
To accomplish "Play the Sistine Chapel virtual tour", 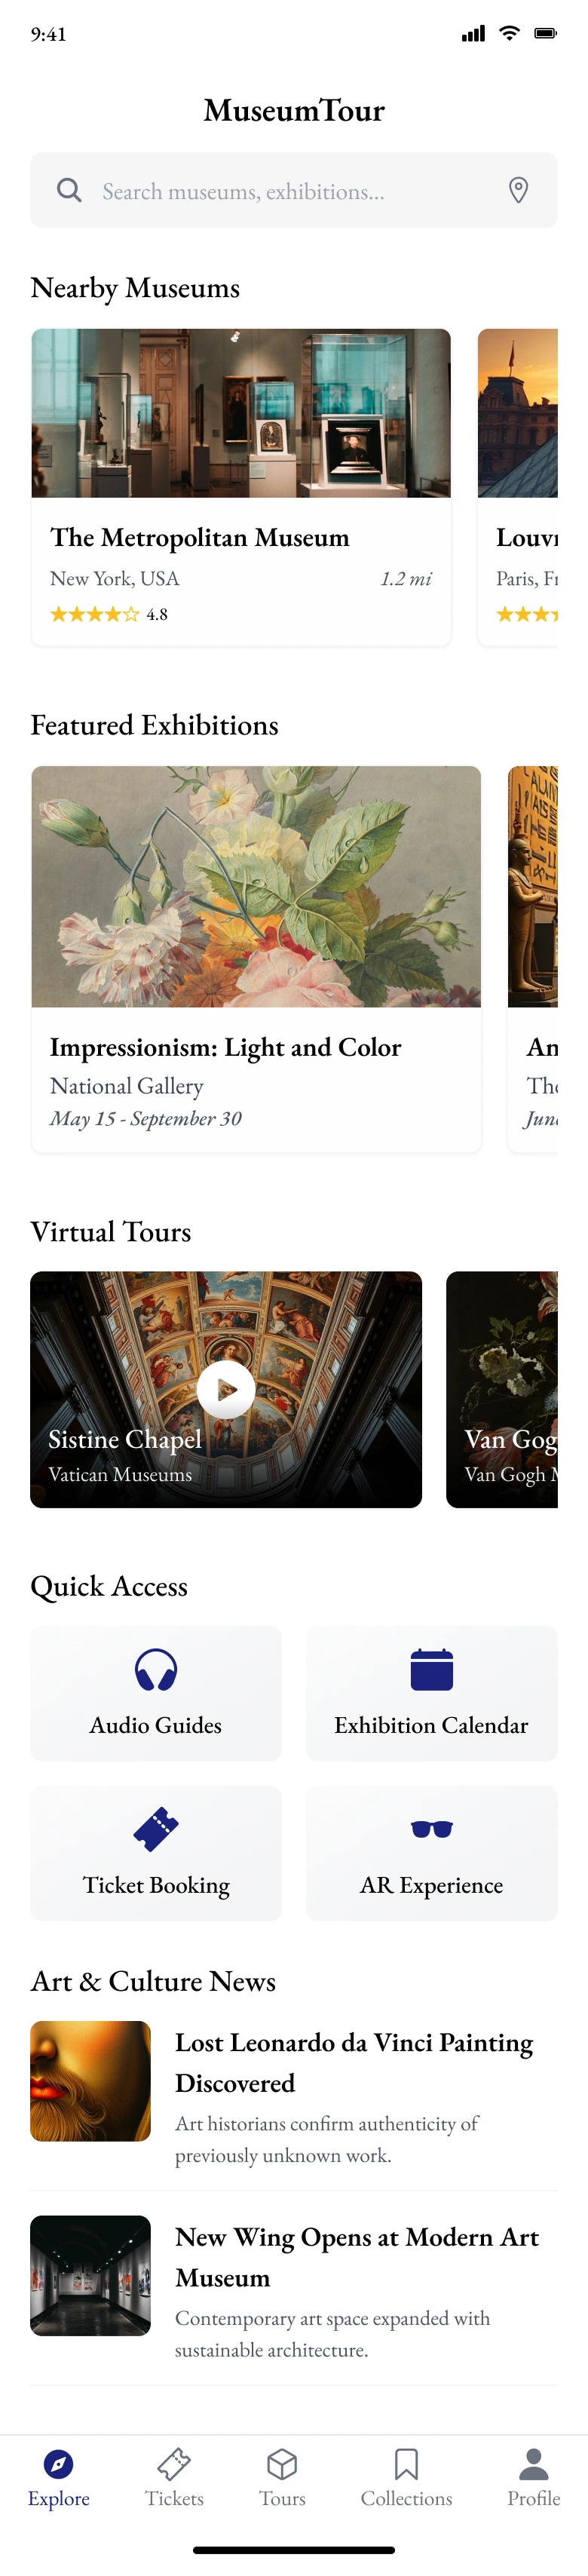I will pos(226,1389).
